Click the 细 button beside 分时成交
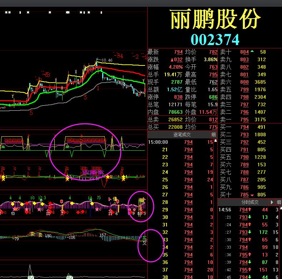282x279 pixels. pos(278,202)
